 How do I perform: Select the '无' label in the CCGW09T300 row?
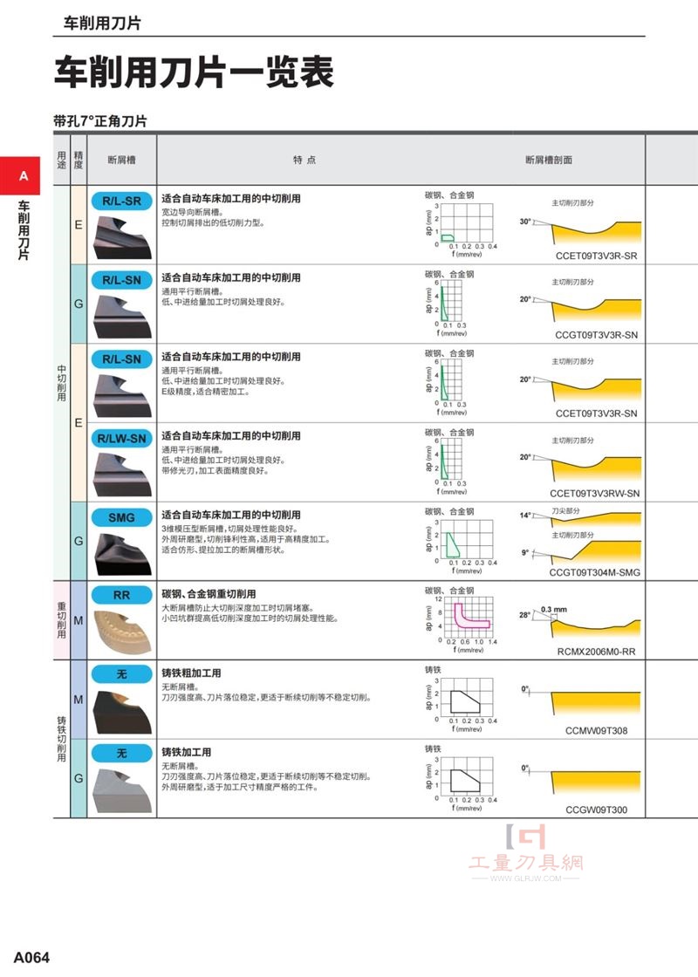click(x=121, y=754)
